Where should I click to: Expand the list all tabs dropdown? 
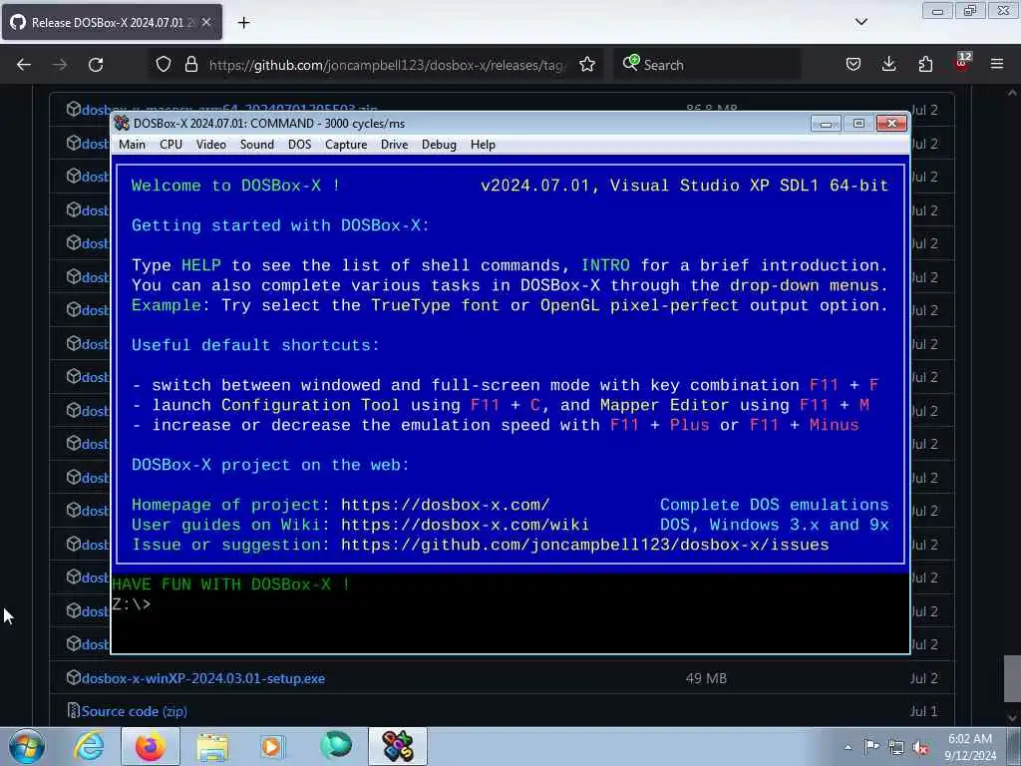tap(861, 22)
